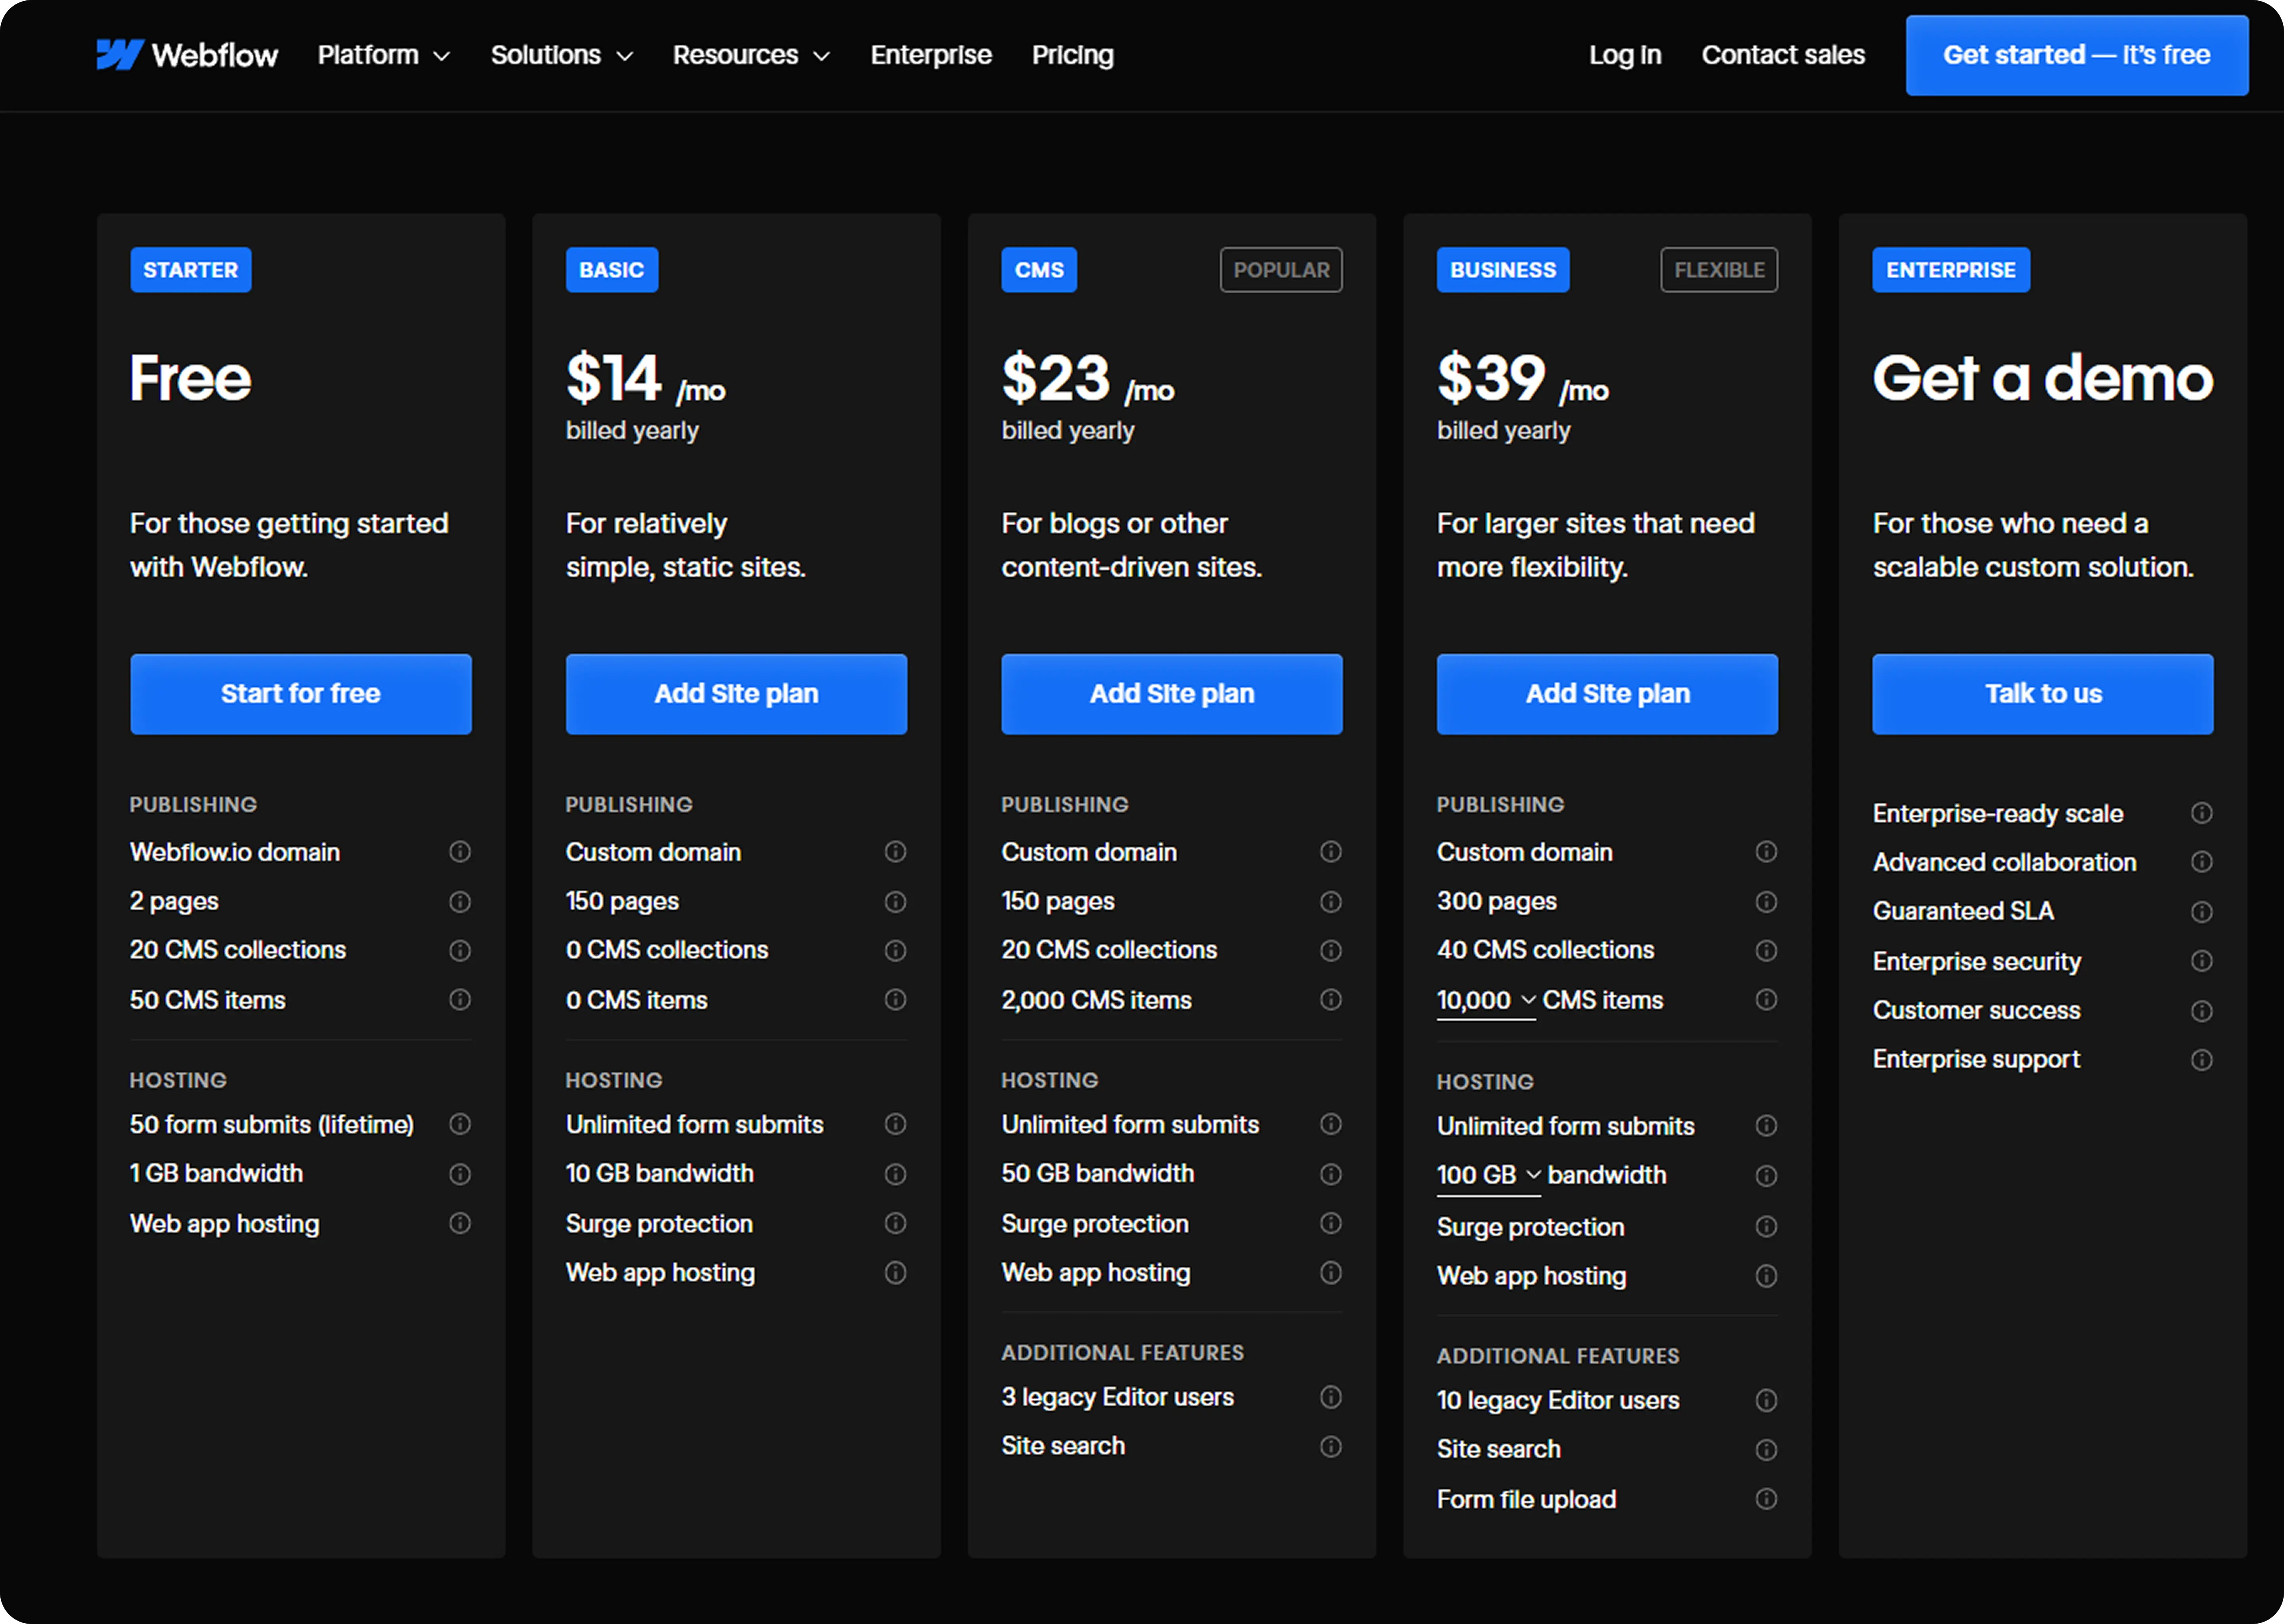The height and width of the screenshot is (1624, 2284).
Task: Open info icon for CMS 20 CMS collections
Action: tap(1331, 951)
